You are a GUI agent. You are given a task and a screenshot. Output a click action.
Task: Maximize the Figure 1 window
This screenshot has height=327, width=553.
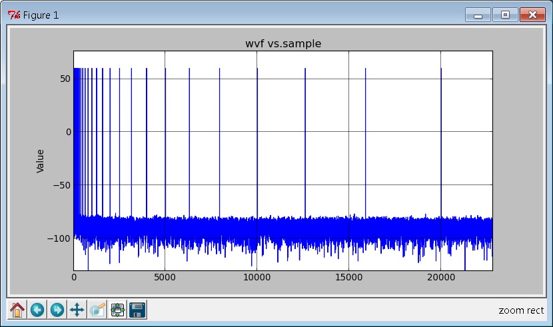click(x=505, y=15)
